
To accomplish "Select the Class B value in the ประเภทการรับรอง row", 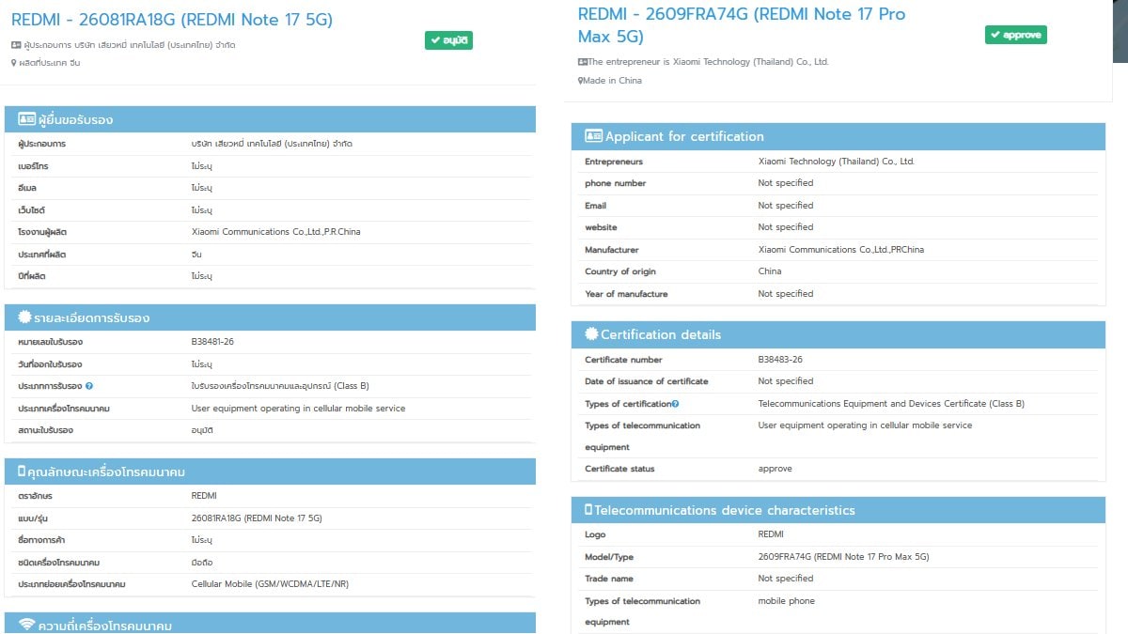I will [281, 386].
